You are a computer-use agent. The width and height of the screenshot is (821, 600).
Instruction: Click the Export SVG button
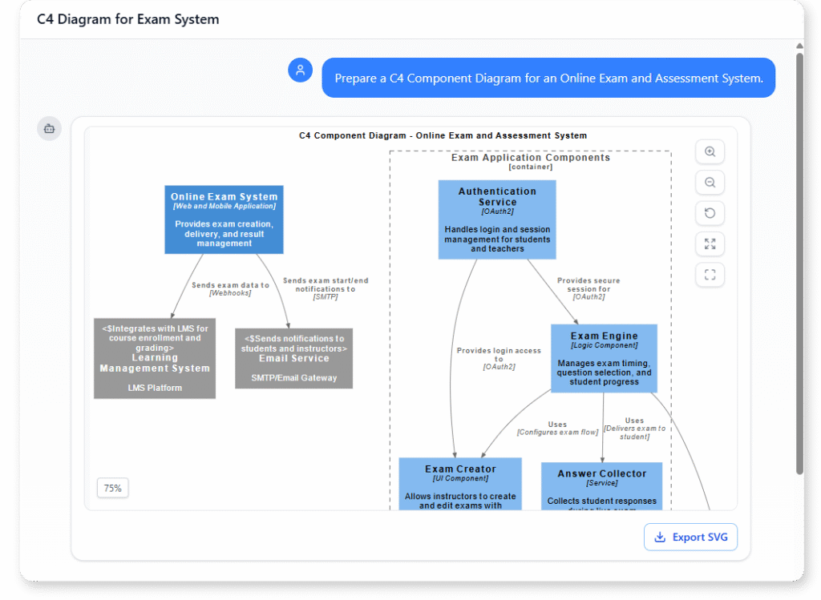[690, 537]
